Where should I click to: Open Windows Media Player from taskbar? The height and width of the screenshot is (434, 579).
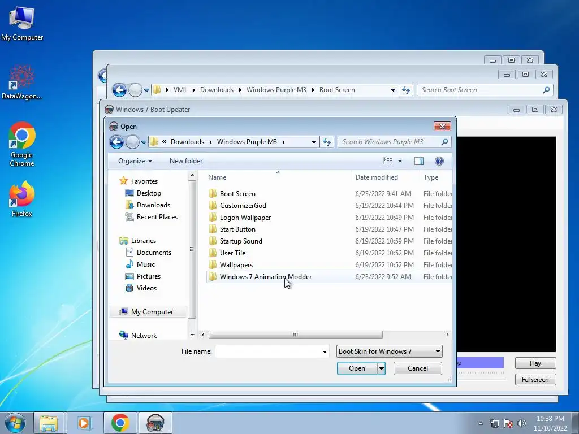pyautogui.click(x=84, y=423)
